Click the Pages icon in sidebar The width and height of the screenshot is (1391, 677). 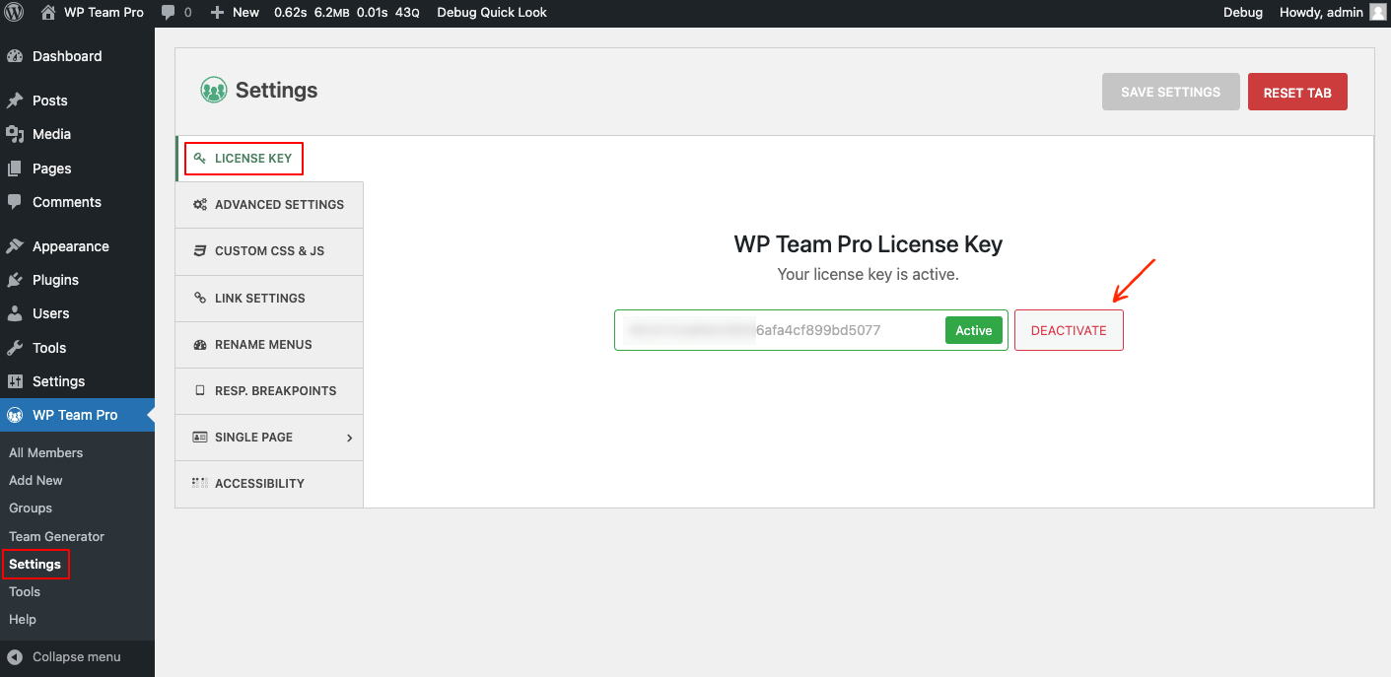[15, 169]
